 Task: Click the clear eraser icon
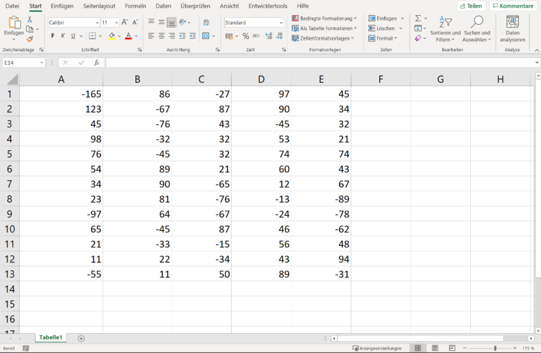coord(418,38)
